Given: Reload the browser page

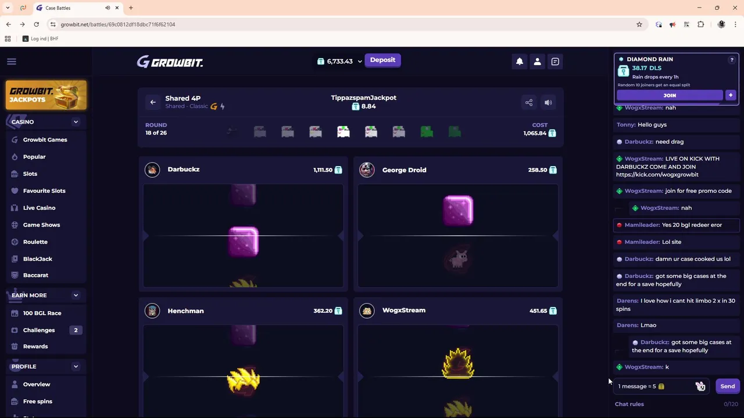Looking at the screenshot, I should click(36, 24).
